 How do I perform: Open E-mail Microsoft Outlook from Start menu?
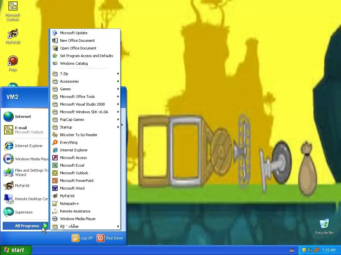point(25,130)
